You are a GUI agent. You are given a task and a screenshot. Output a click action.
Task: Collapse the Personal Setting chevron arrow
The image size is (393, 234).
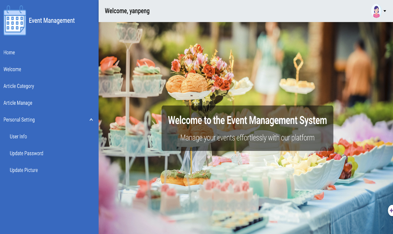(x=91, y=120)
